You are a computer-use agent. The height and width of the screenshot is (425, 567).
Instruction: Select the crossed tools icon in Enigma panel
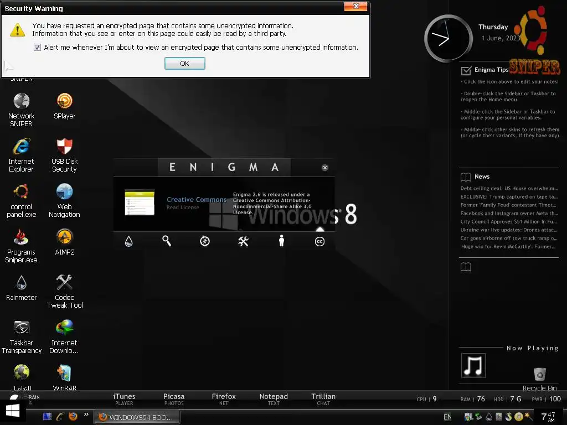click(244, 241)
